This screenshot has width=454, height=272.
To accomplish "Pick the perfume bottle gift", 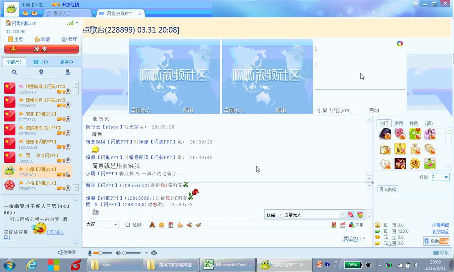I will click(415, 149).
